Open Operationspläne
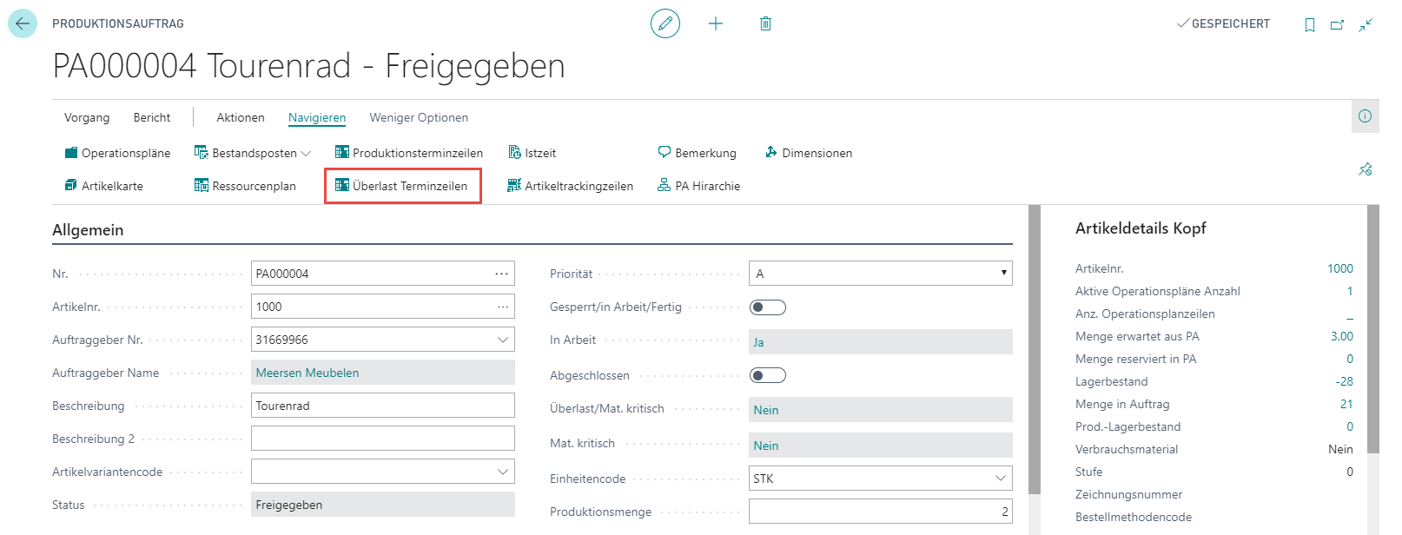 click(x=117, y=153)
